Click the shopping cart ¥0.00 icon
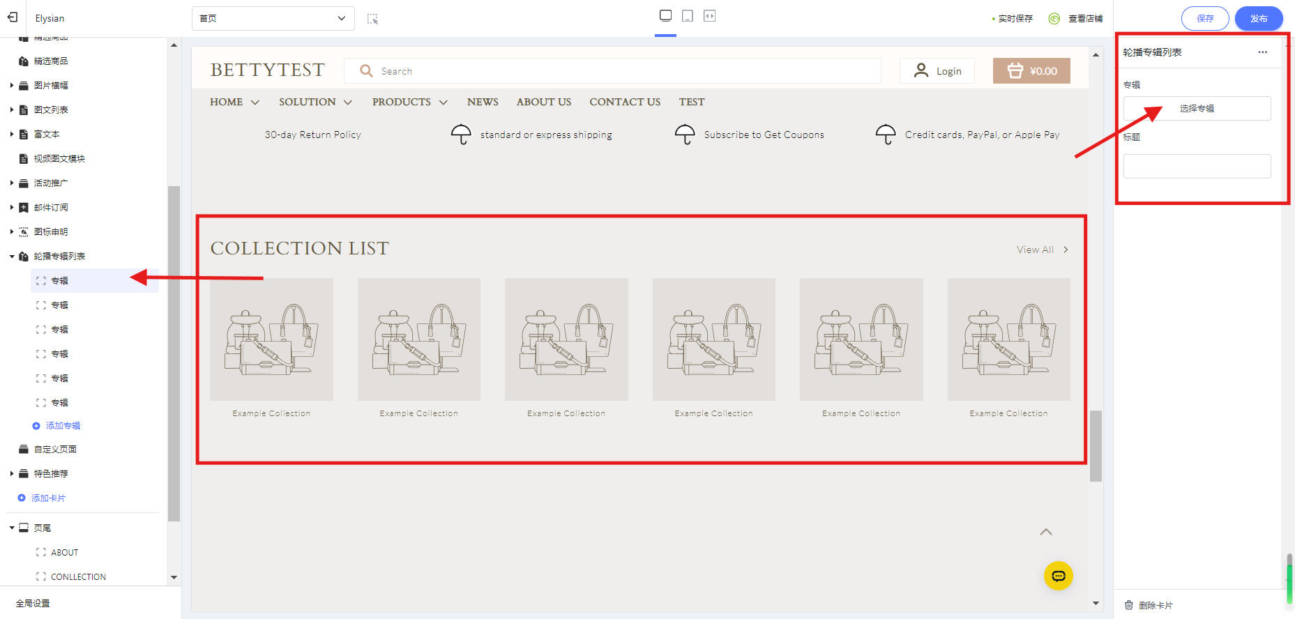Image resolution: width=1295 pixels, height=619 pixels. click(x=1031, y=71)
